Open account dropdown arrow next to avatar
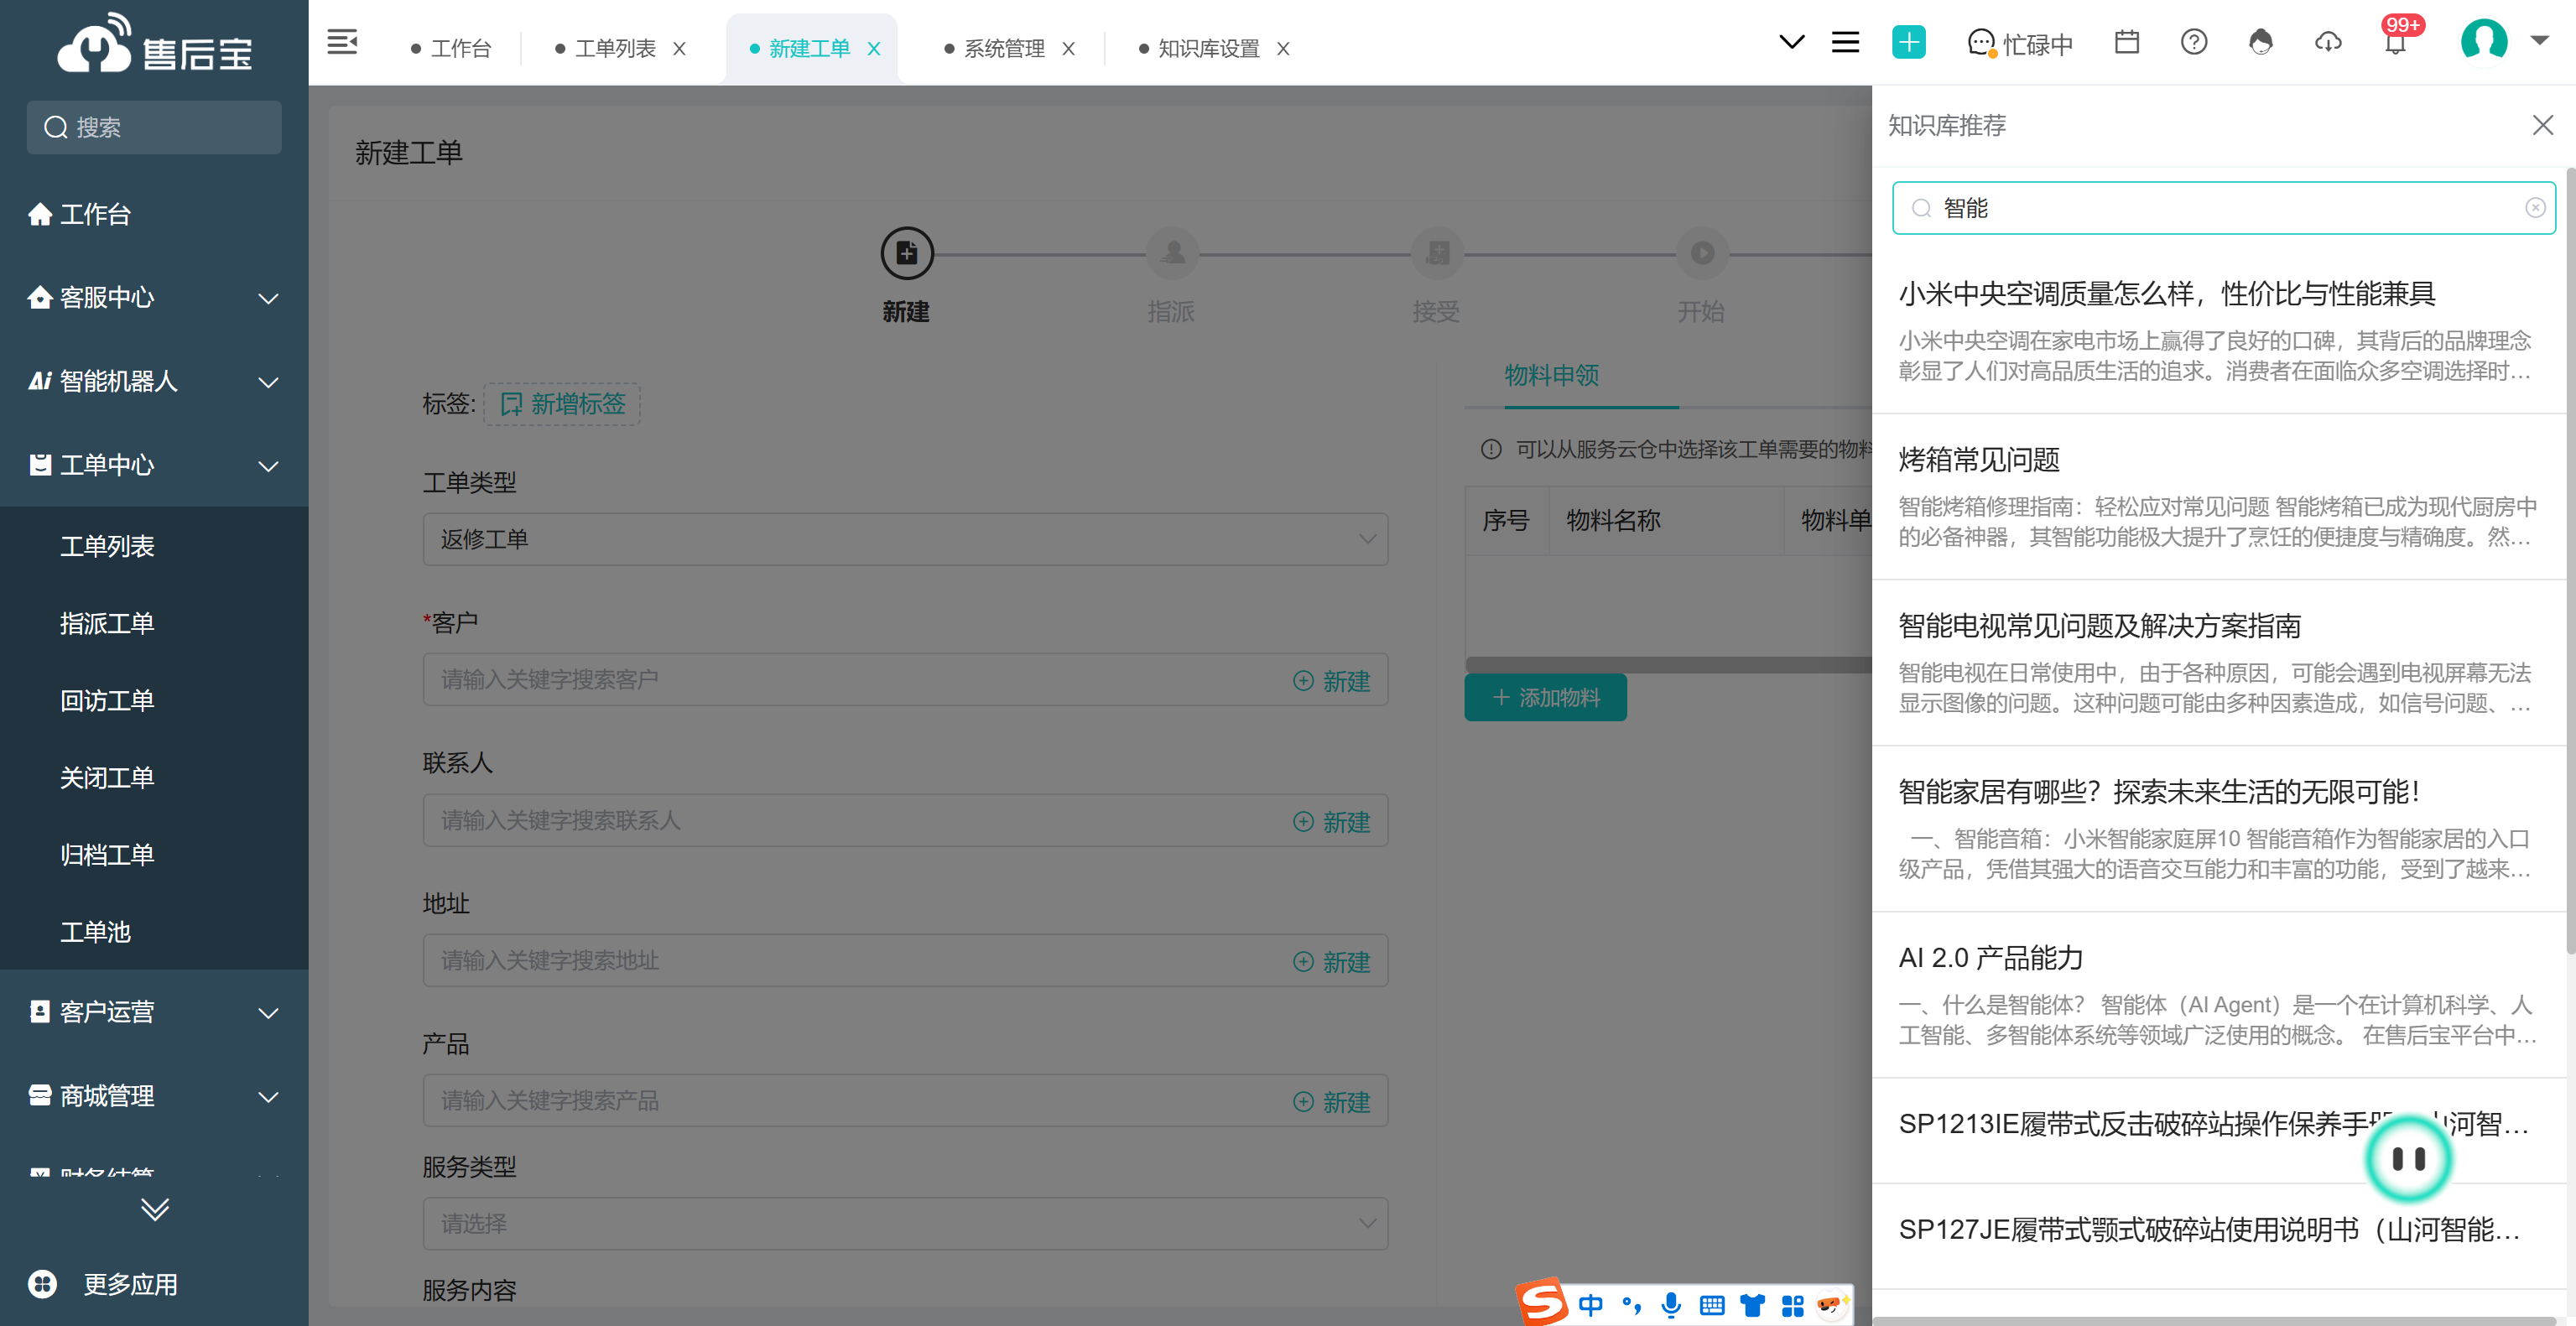 2539,41
